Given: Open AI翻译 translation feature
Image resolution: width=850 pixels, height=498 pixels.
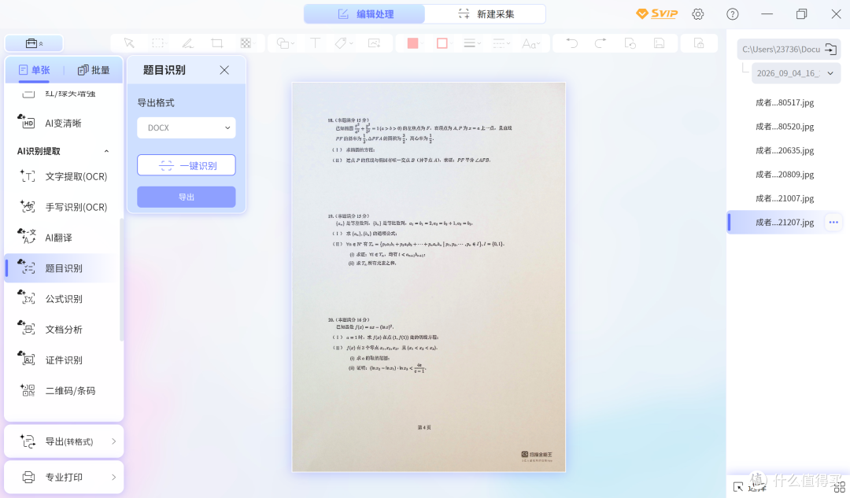Looking at the screenshot, I should click(x=63, y=238).
